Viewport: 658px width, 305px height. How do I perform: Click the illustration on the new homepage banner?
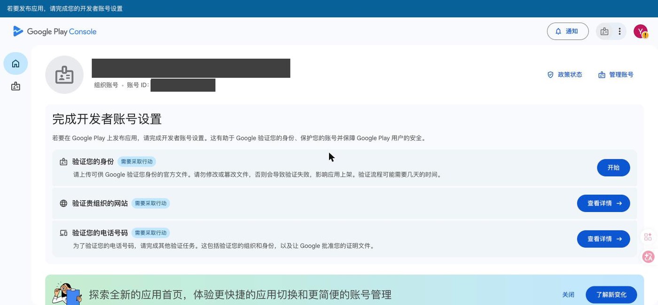pyautogui.click(x=68, y=292)
